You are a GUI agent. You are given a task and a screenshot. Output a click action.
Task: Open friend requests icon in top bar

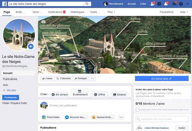pos(152,4)
